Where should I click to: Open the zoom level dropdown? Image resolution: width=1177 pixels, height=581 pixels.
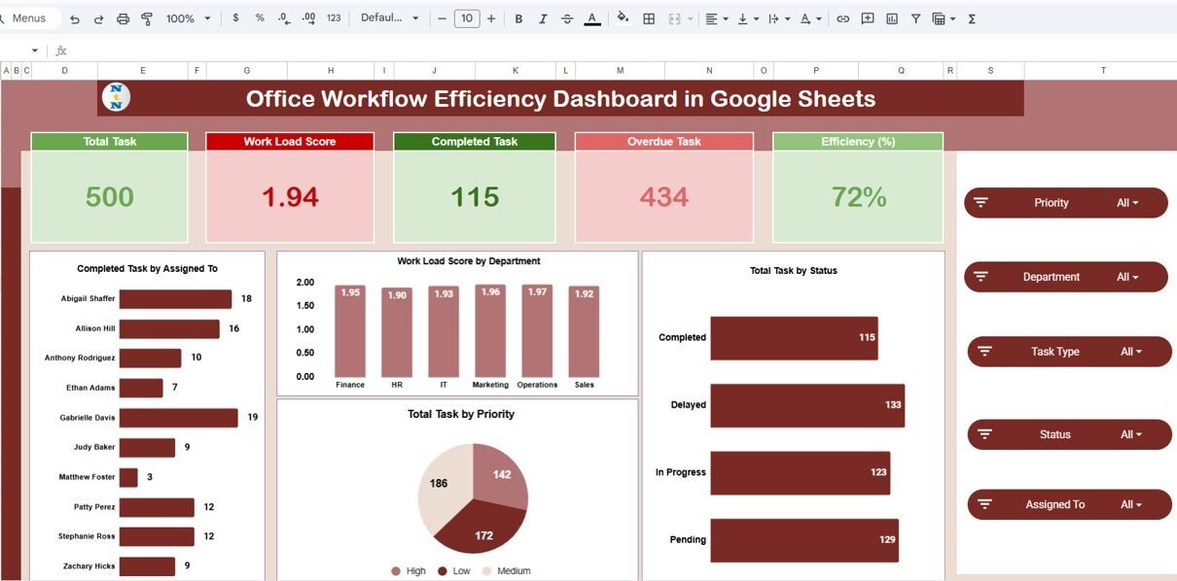coord(188,18)
